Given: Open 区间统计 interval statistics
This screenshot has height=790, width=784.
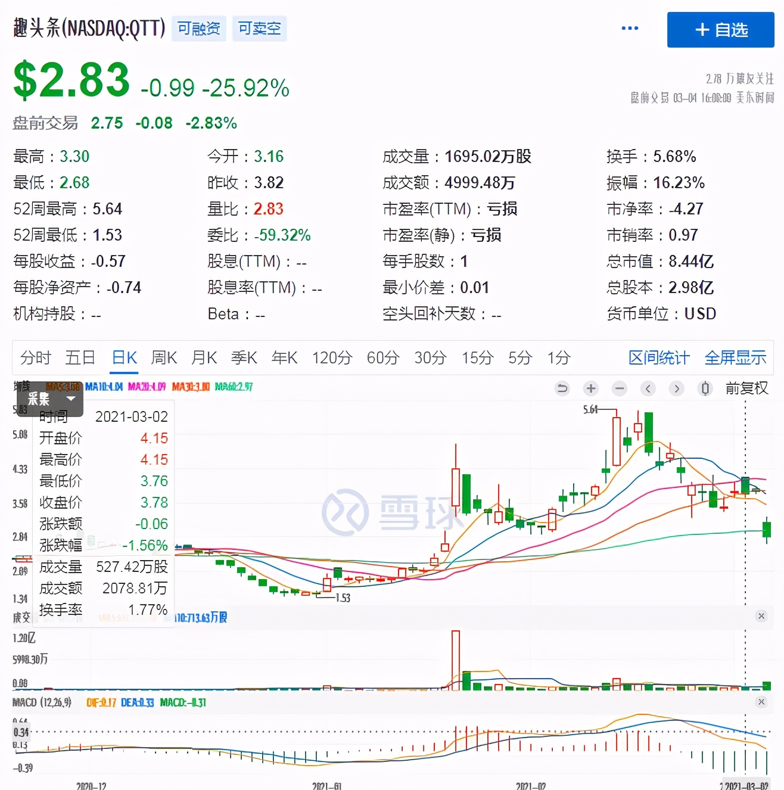Looking at the screenshot, I should (x=658, y=357).
